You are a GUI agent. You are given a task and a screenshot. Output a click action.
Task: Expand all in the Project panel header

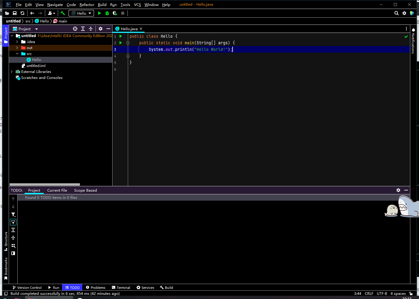tap(83, 29)
